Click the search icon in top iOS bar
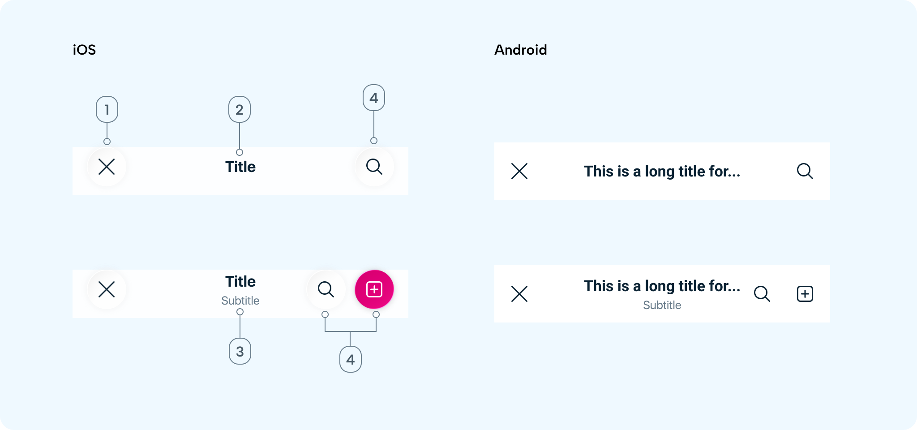 [374, 167]
